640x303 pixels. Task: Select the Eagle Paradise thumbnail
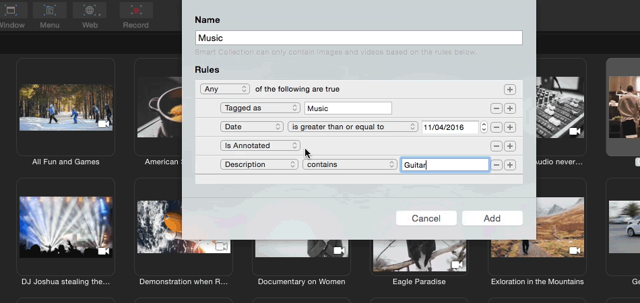click(419, 255)
